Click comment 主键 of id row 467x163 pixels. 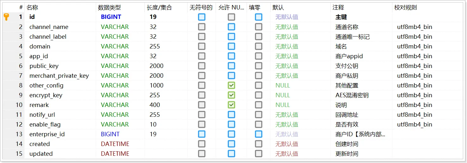coord(341,17)
